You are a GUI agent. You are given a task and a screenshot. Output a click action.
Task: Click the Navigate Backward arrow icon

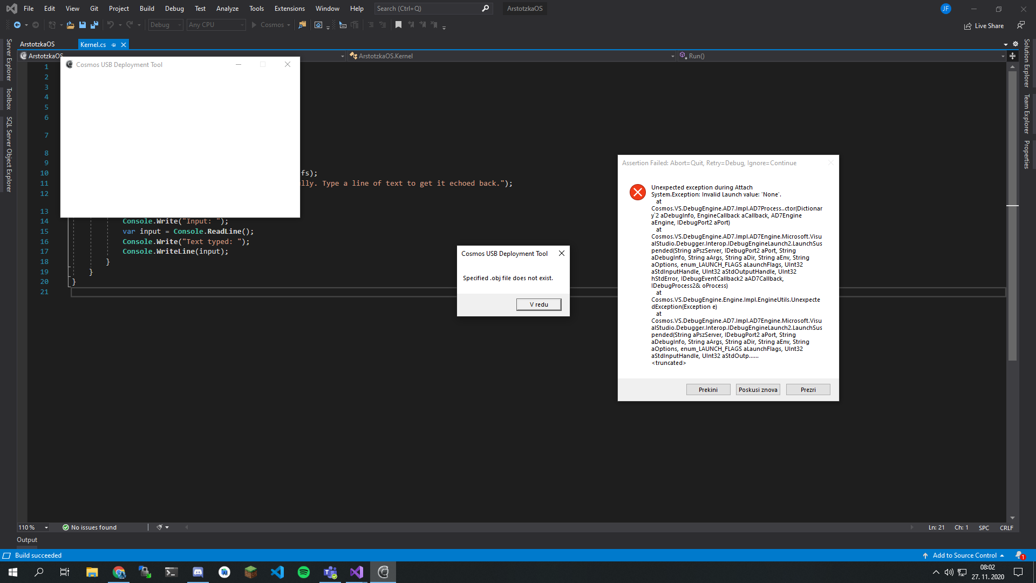click(x=16, y=25)
